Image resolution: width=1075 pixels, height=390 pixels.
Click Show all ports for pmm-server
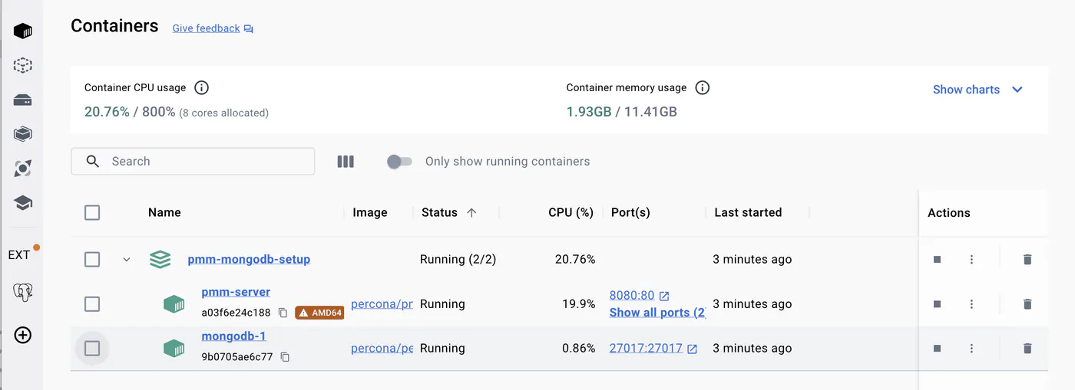pos(657,313)
